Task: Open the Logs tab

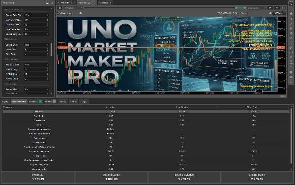Action: 84,102
